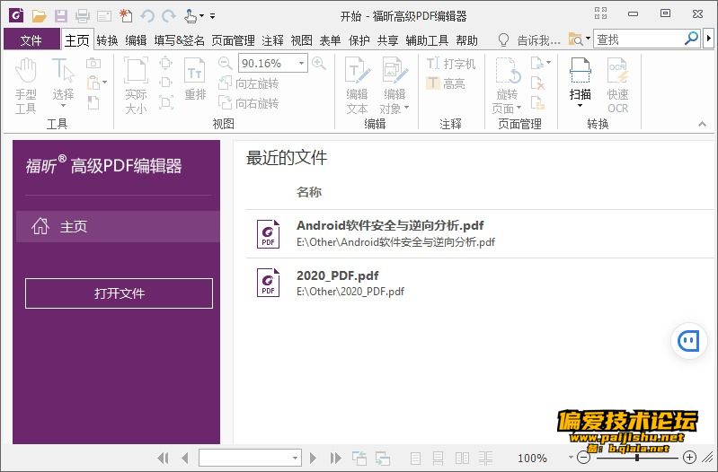Click the print icon in quick access toolbar
This screenshot has width=718, height=472.
83,16
